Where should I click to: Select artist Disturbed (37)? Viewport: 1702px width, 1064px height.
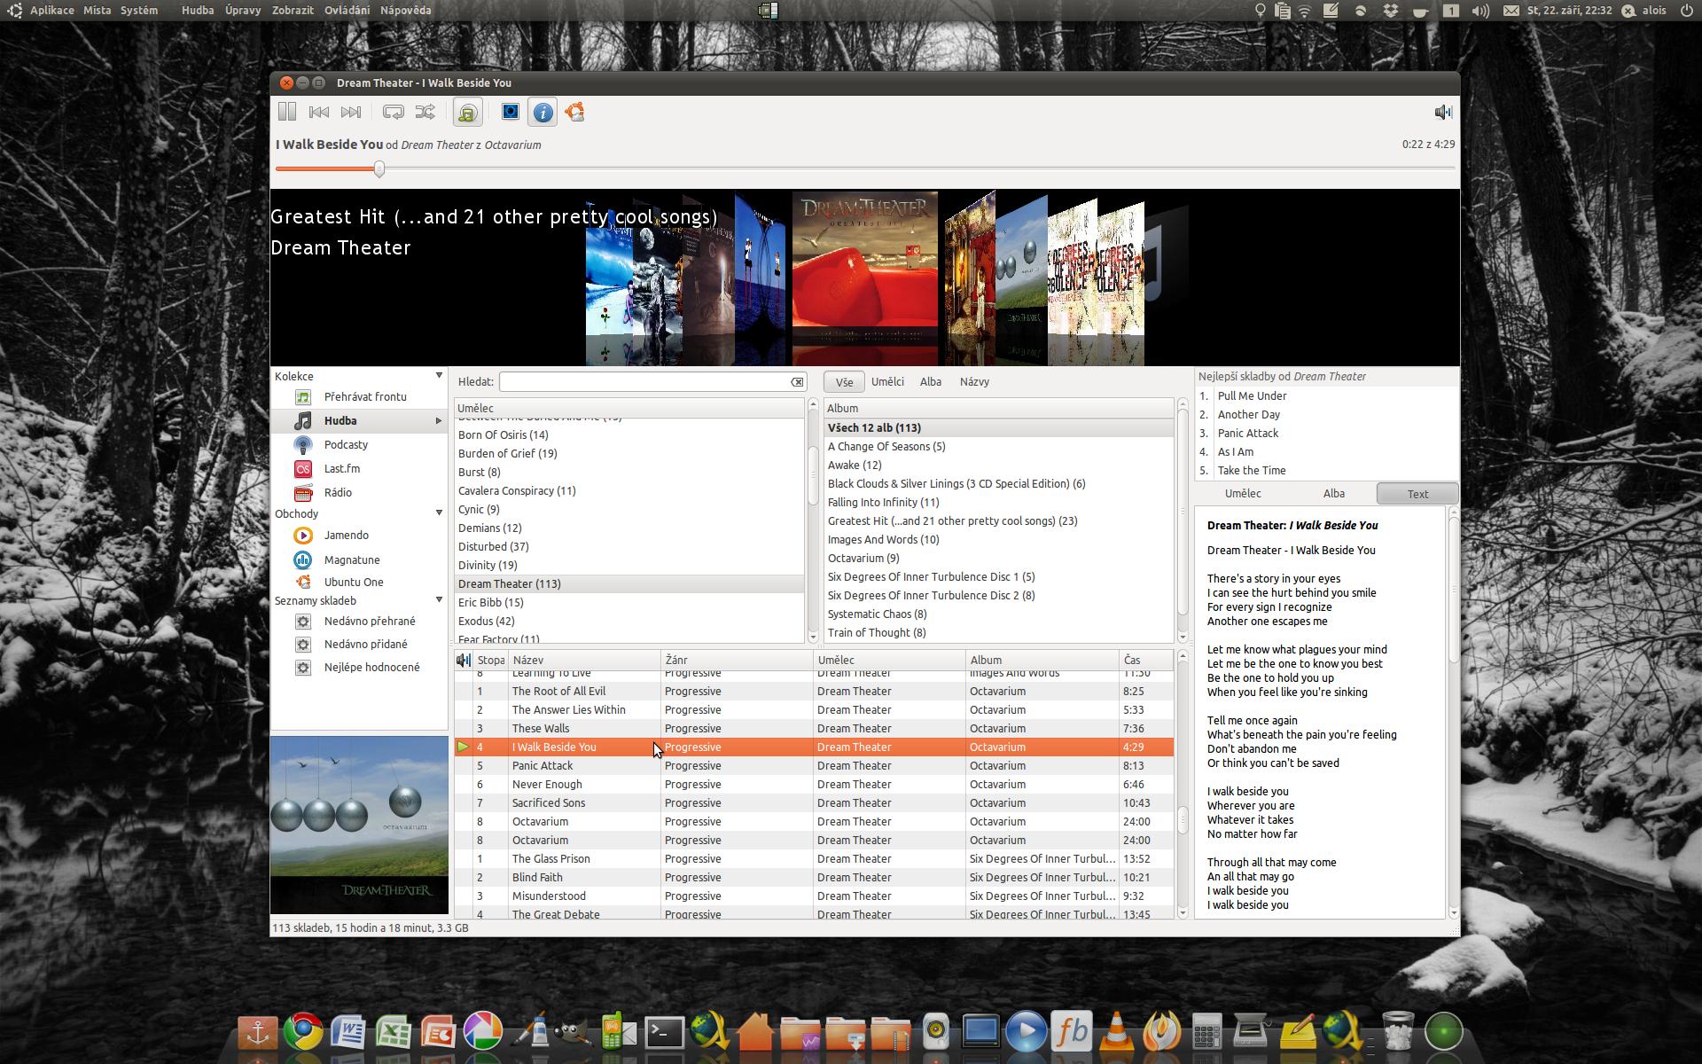point(629,547)
